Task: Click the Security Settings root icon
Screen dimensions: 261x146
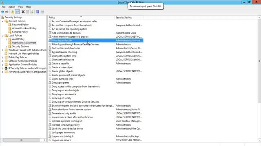Action: pyautogui.click(x=2, y=17)
